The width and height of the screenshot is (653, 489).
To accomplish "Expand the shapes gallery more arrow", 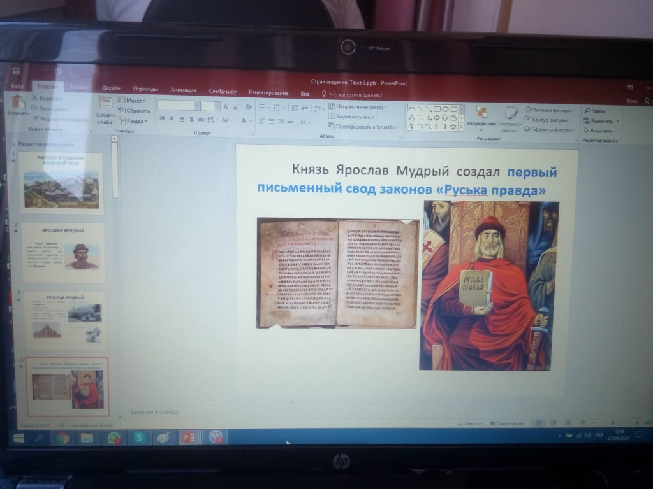I will pyautogui.click(x=462, y=127).
